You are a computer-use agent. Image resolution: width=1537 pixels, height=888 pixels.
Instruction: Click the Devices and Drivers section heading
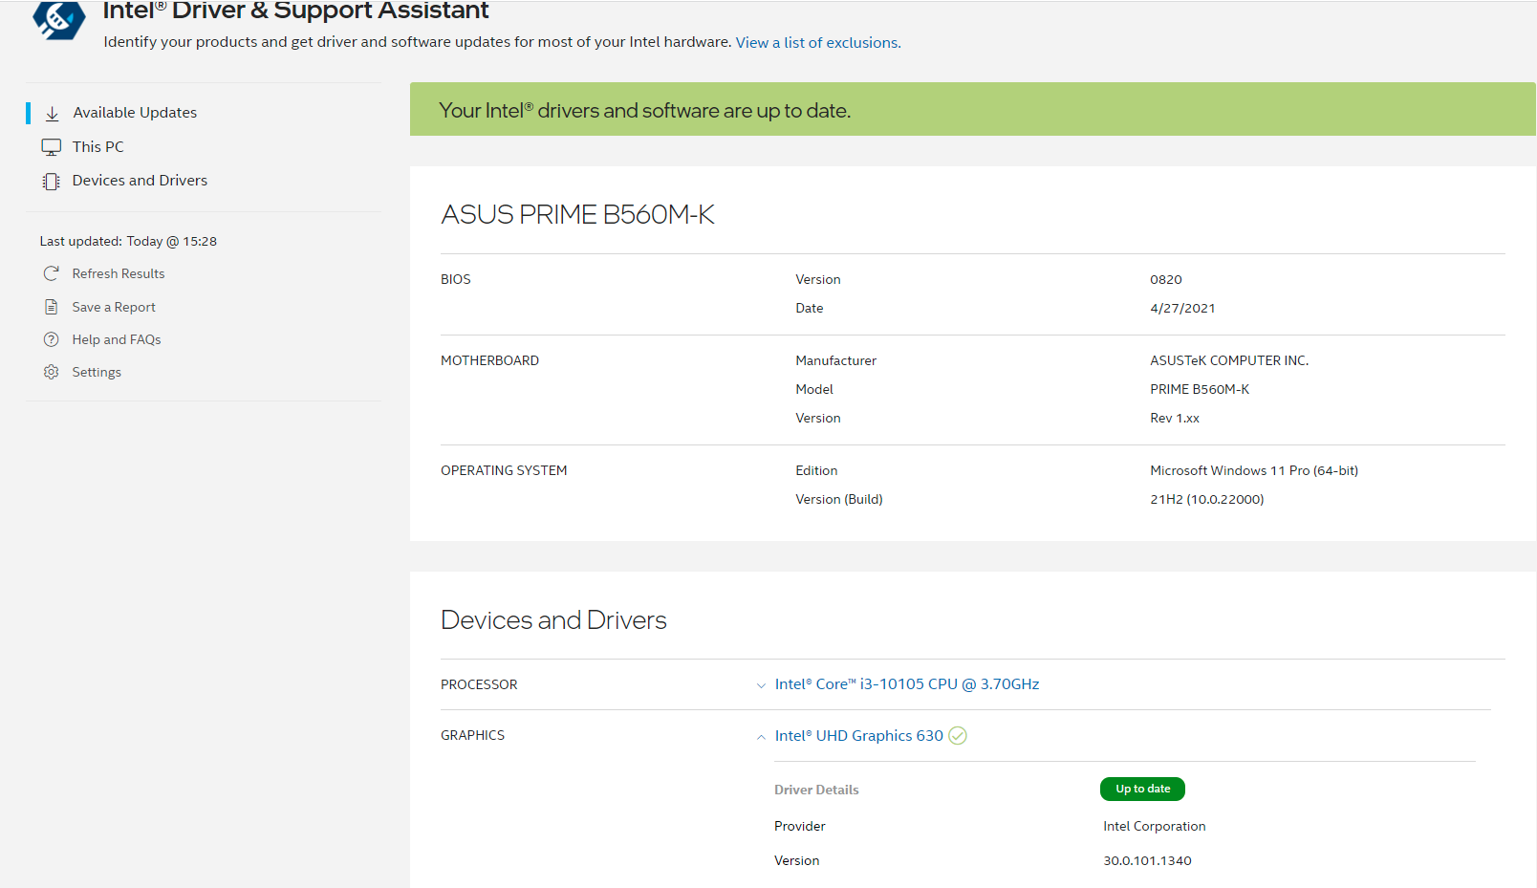click(x=553, y=620)
